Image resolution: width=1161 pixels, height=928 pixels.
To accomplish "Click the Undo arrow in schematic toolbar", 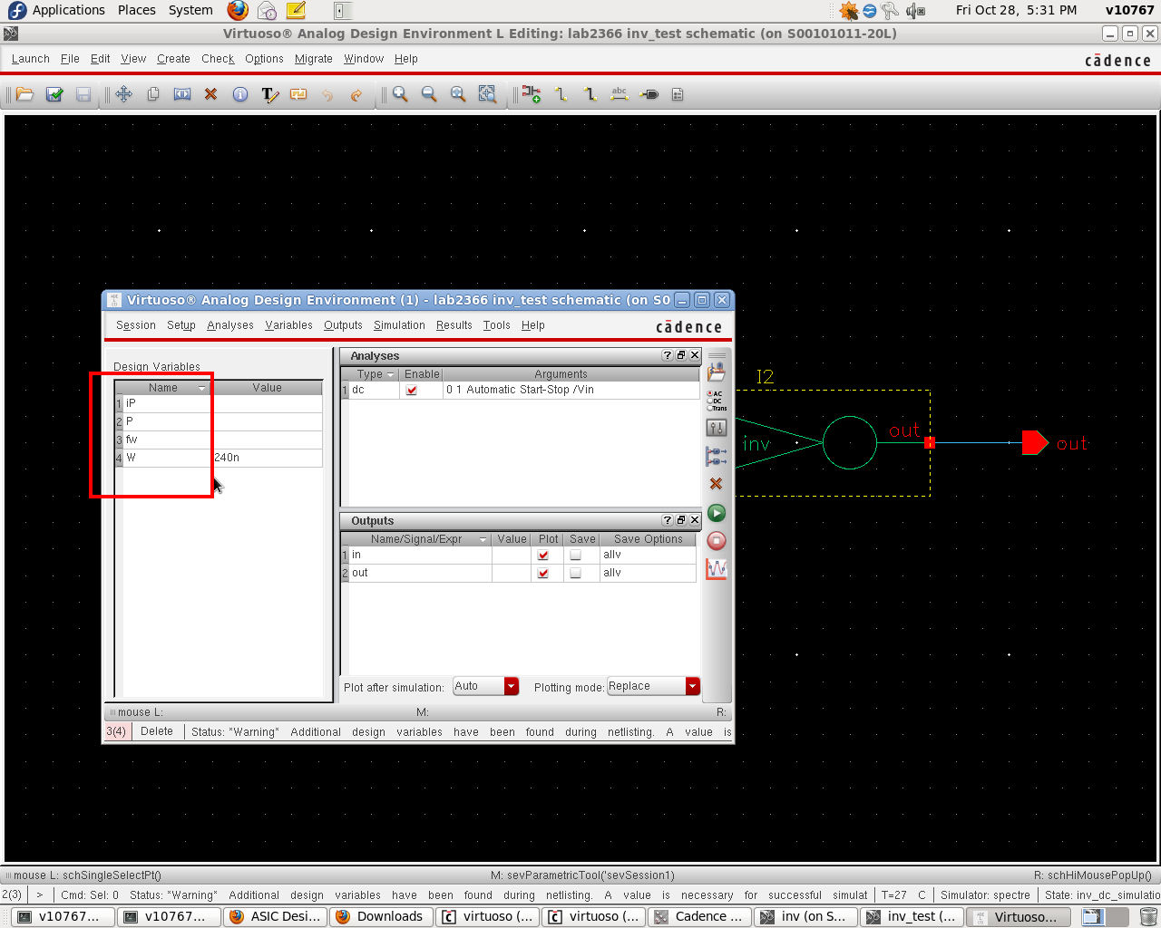I will click(327, 94).
